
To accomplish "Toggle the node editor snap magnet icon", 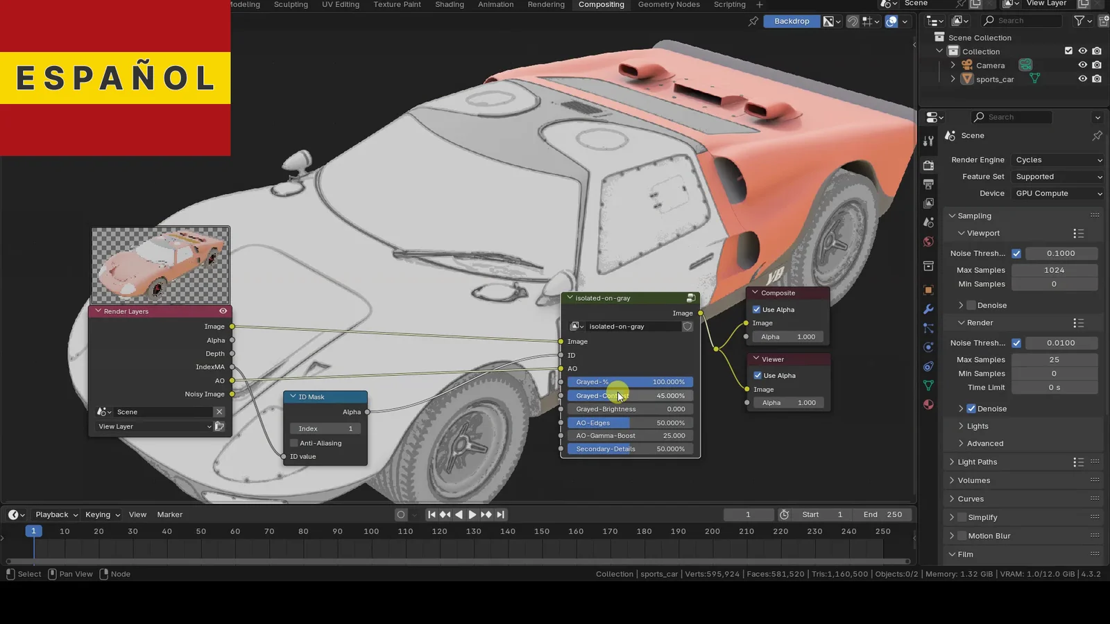I will [853, 21].
